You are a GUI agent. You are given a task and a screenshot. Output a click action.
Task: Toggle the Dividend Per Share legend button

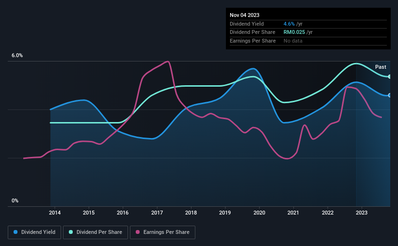[x=96, y=232]
